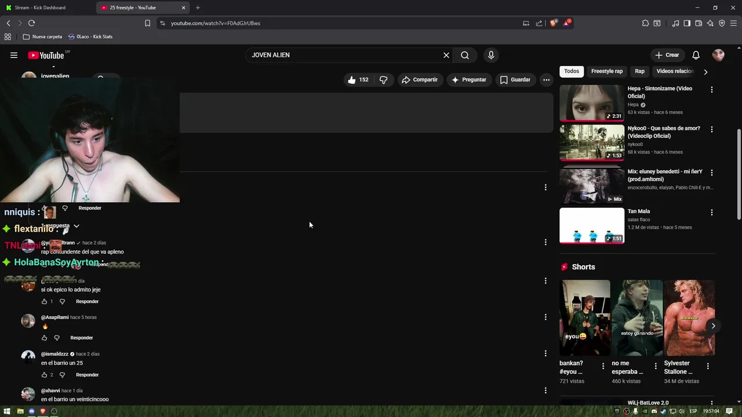Like the video with 152 likes
Image resolution: width=742 pixels, height=417 pixels.
358,79
